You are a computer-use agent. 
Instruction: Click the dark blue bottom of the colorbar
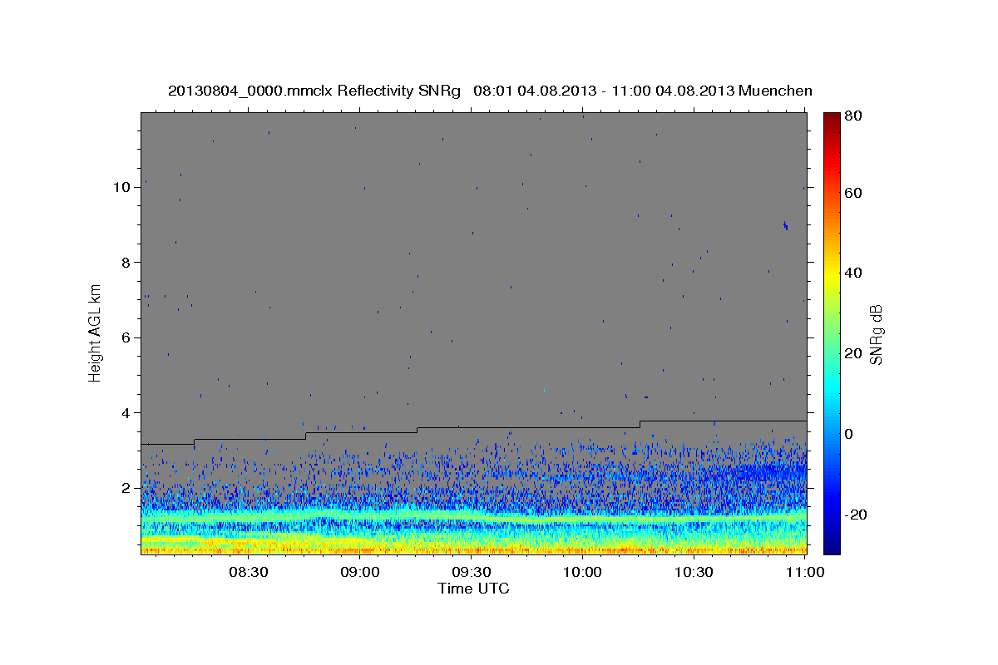tap(832, 548)
